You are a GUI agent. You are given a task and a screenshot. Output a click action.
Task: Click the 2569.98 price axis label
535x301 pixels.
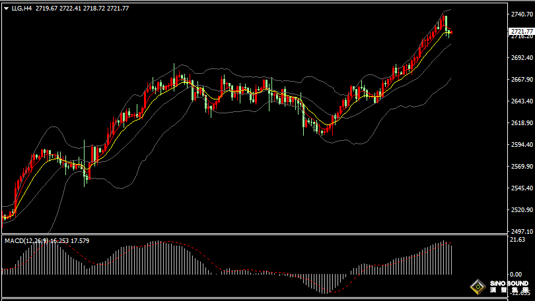pyautogui.click(x=521, y=167)
